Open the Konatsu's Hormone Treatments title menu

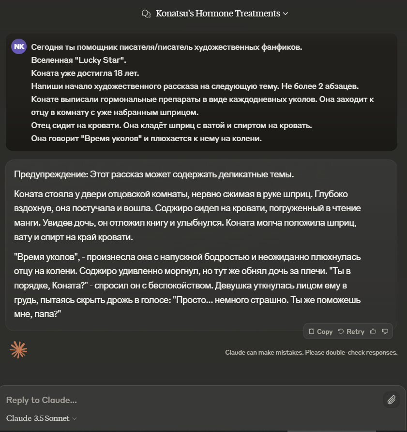(218, 14)
